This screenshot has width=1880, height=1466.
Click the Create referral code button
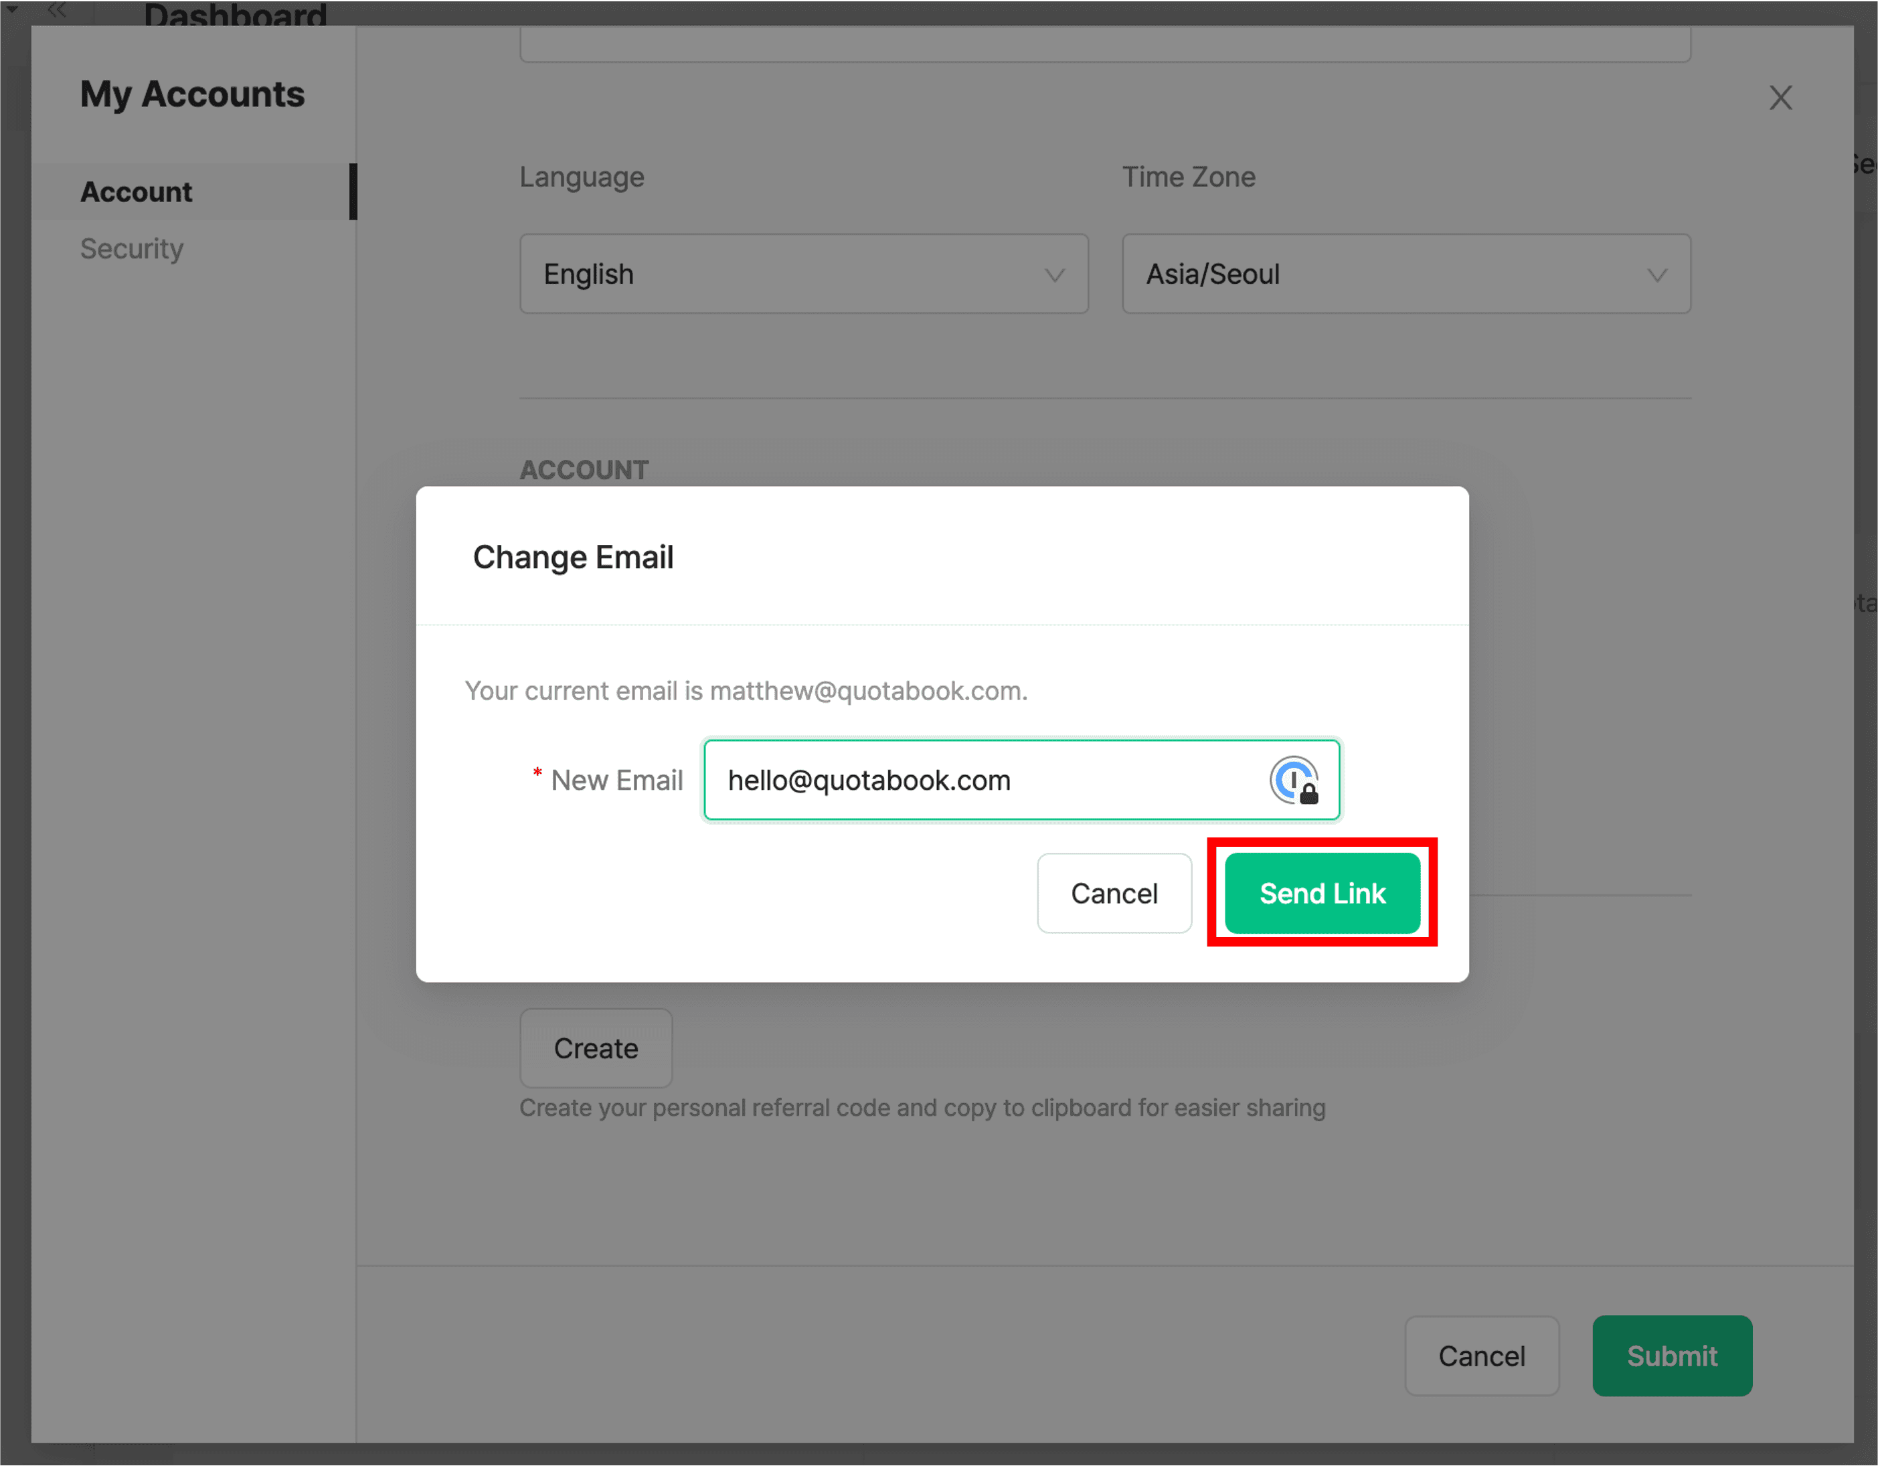(596, 1048)
